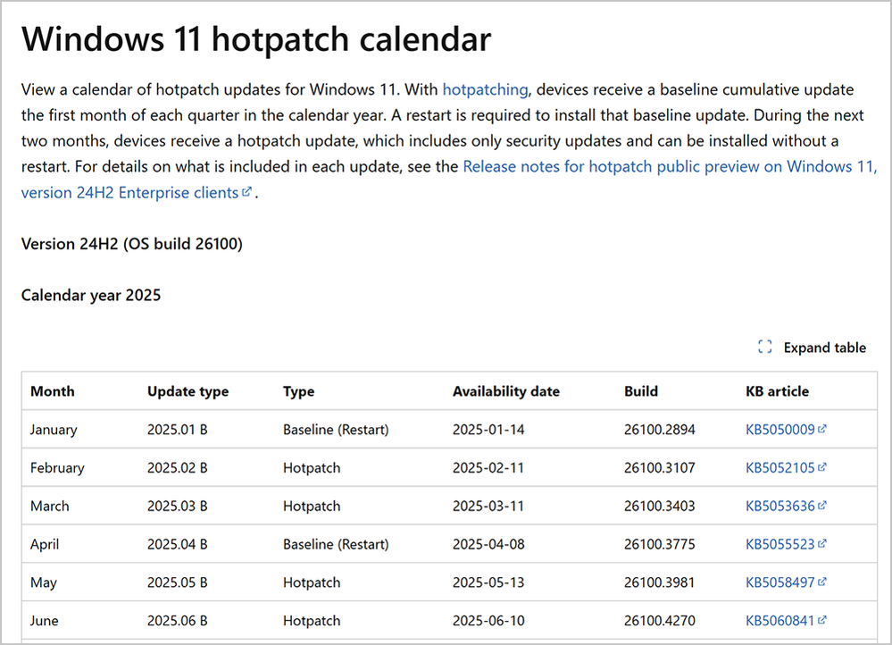Click external-link icon next to KB5053636

tap(822, 506)
